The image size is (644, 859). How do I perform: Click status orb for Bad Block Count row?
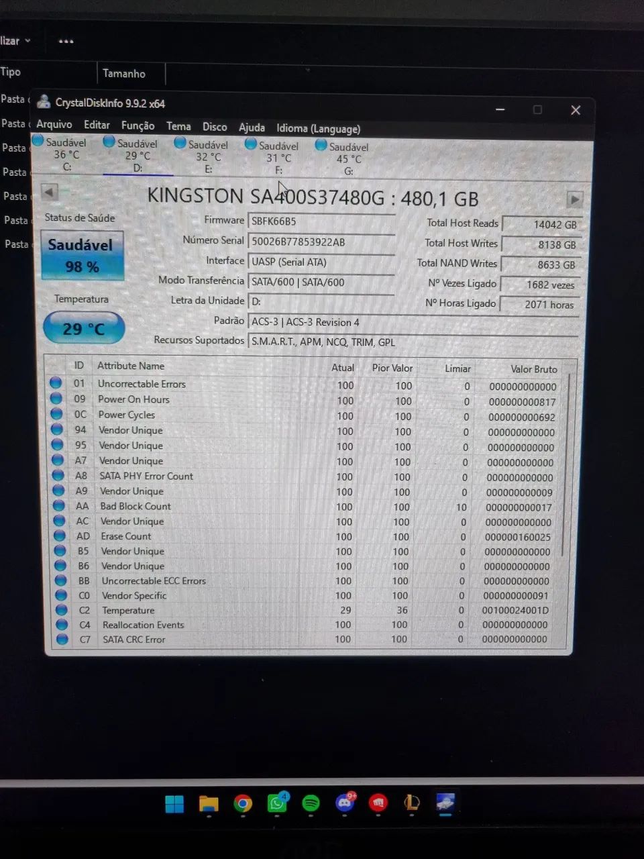60,506
